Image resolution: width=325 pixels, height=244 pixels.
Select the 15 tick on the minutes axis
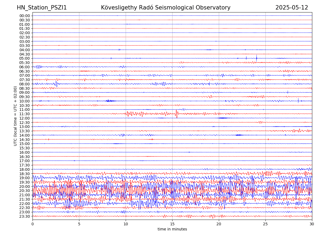point(172,224)
